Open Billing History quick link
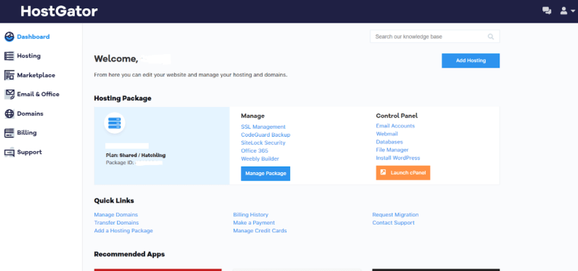This screenshot has height=271, width=578. (x=251, y=215)
